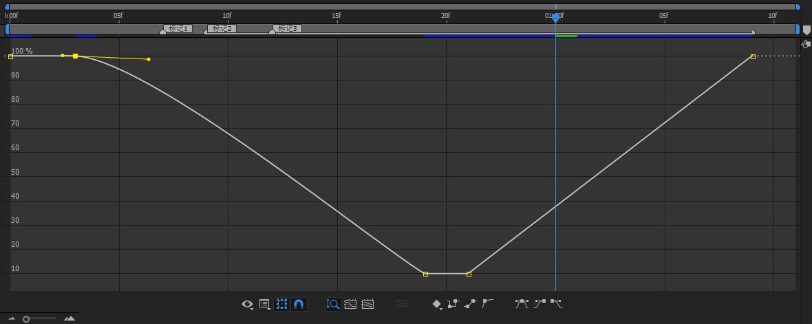Click the incoming bezier handle dot

tap(63, 56)
